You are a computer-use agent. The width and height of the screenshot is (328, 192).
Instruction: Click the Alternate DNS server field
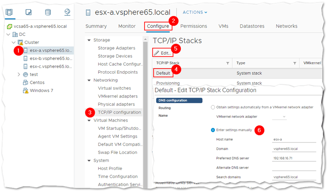(294, 168)
